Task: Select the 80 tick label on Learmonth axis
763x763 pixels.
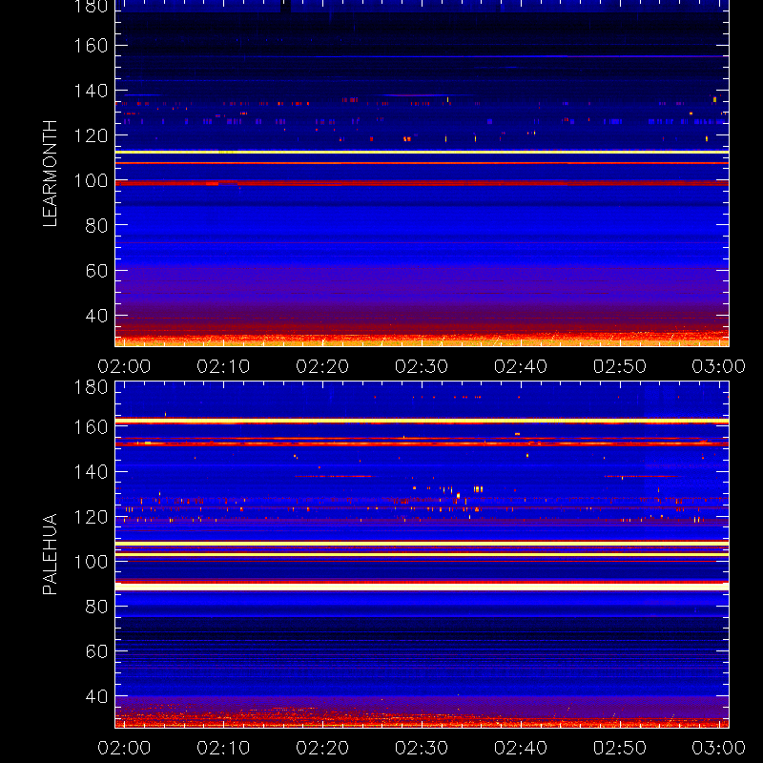Action: 96,225
